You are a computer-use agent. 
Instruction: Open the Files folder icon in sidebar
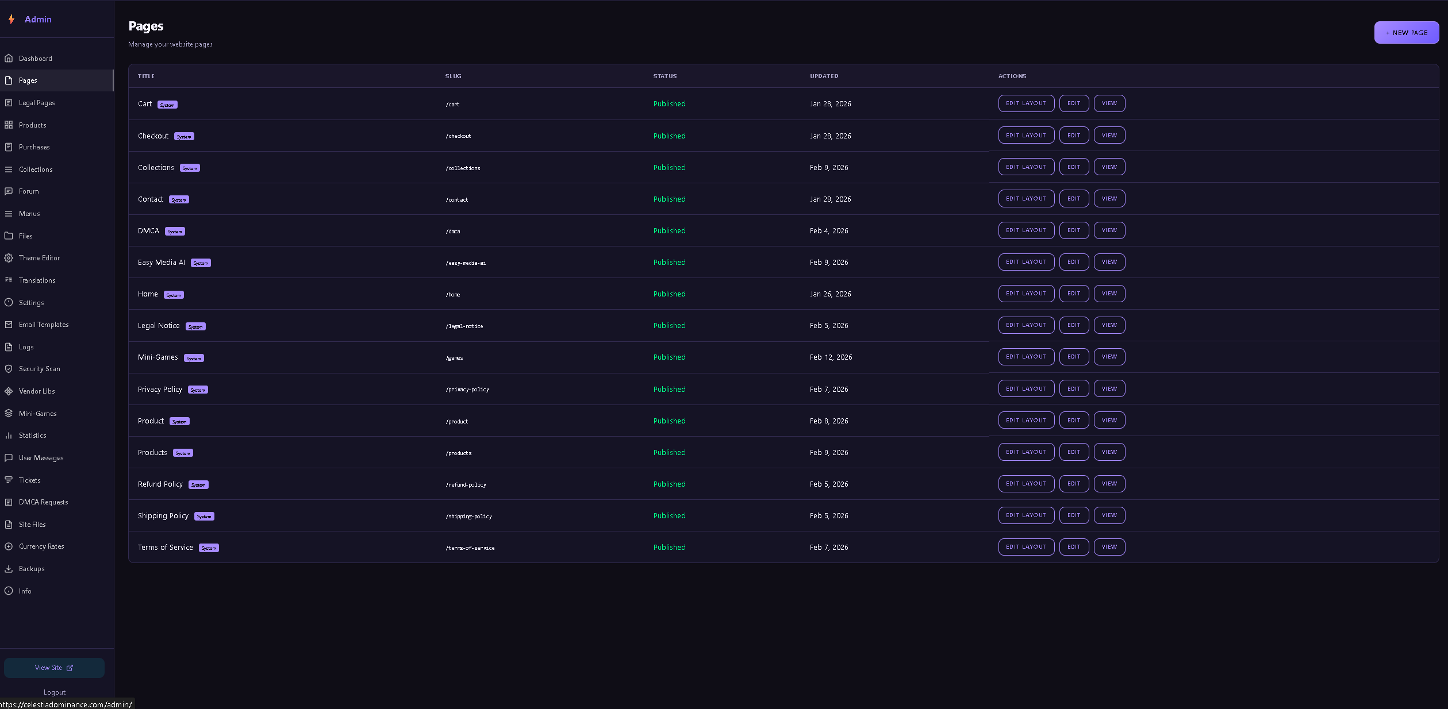9,236
